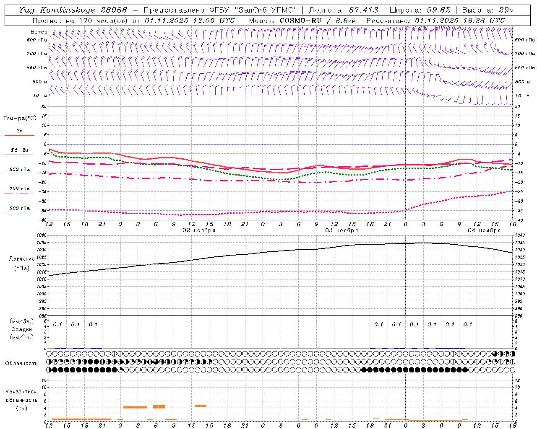Screen dimensions: 537x429
Task: Click the (мм/1ч.) precipitation unit label
Action: click(22, 337)
